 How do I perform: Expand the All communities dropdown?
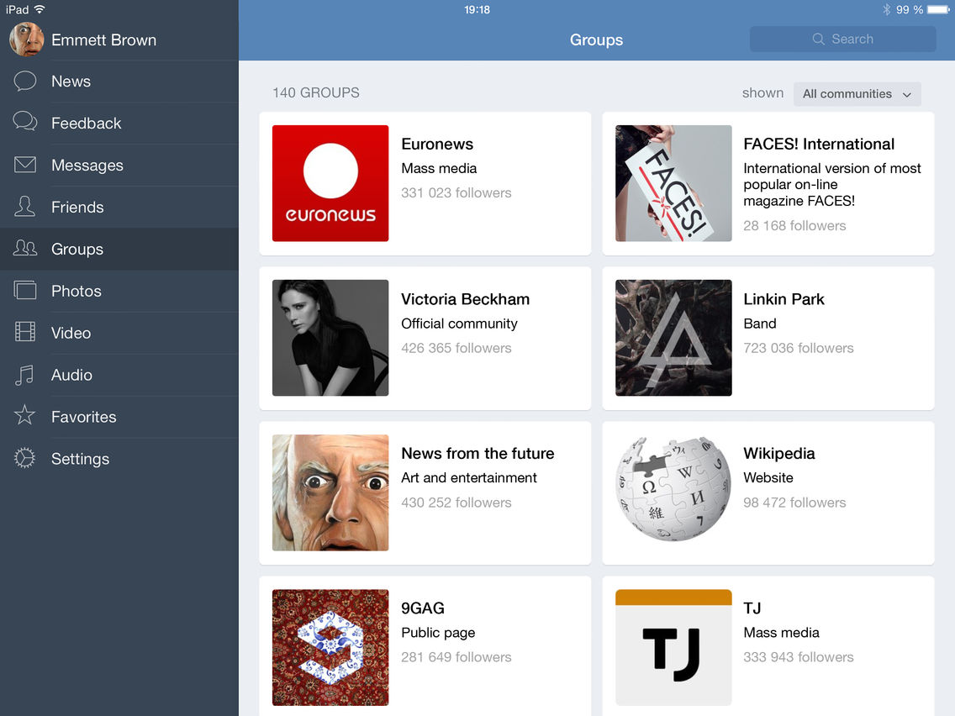[x=857, y=94]
